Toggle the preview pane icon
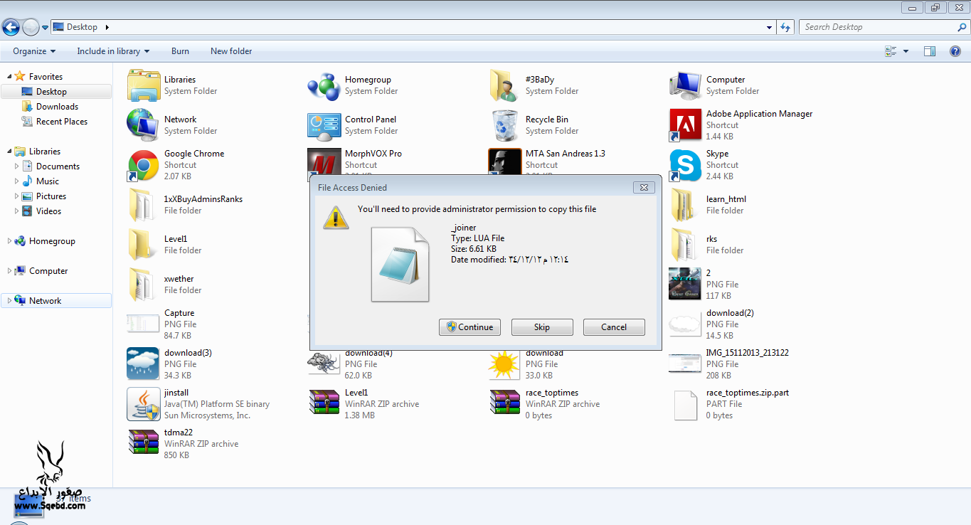The height and width of the screenshot is (525, 971). point(929,51)
